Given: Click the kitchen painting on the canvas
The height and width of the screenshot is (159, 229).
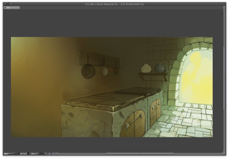Looking at the screenshot, I should 112,87.
